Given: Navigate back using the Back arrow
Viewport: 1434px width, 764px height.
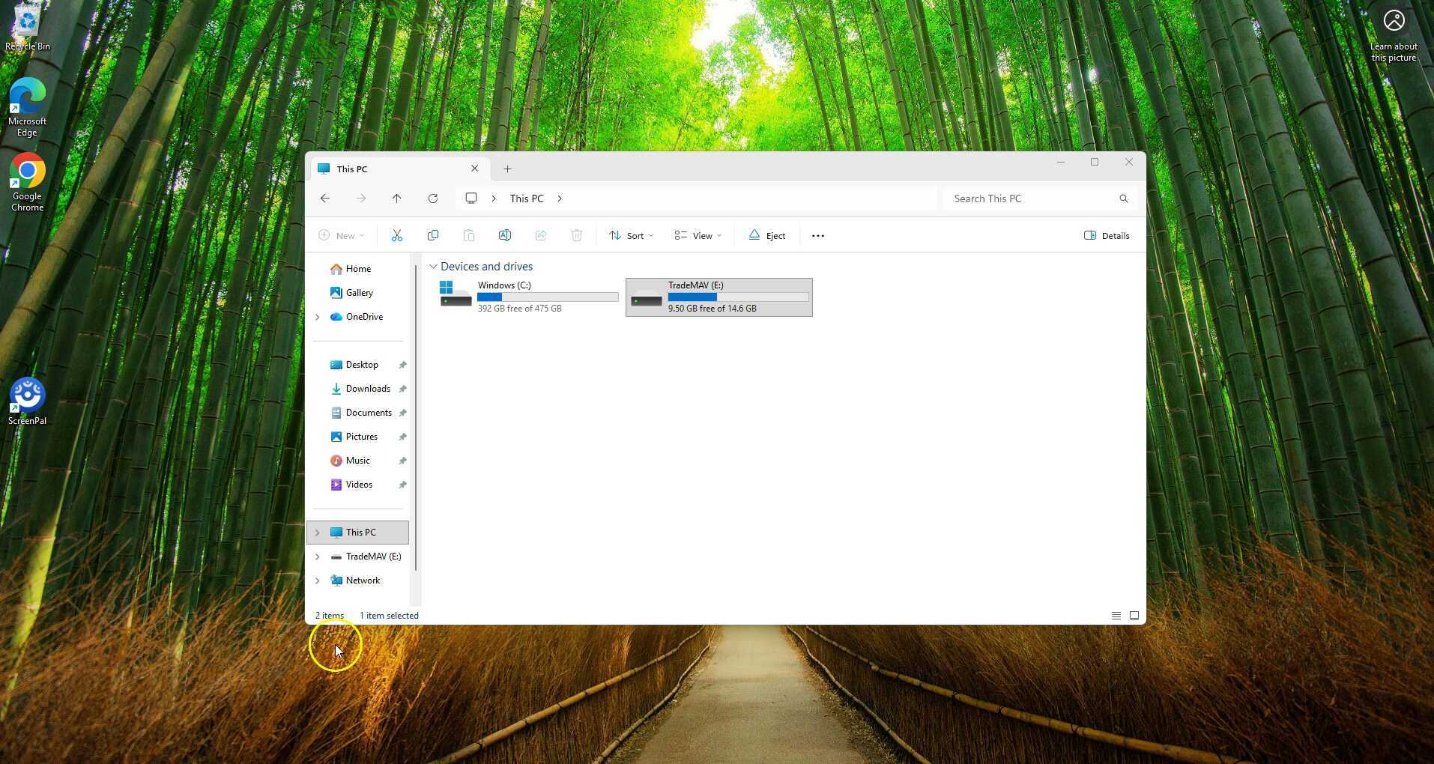Looking at the screenshot, I should pyautogui.click(x=325, y=198).
